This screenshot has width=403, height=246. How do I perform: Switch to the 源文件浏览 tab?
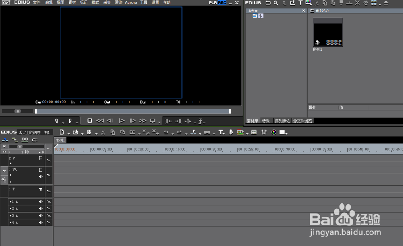(303, 121)
